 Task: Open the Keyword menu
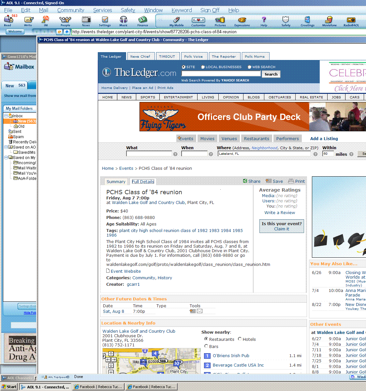pos(182,10)
